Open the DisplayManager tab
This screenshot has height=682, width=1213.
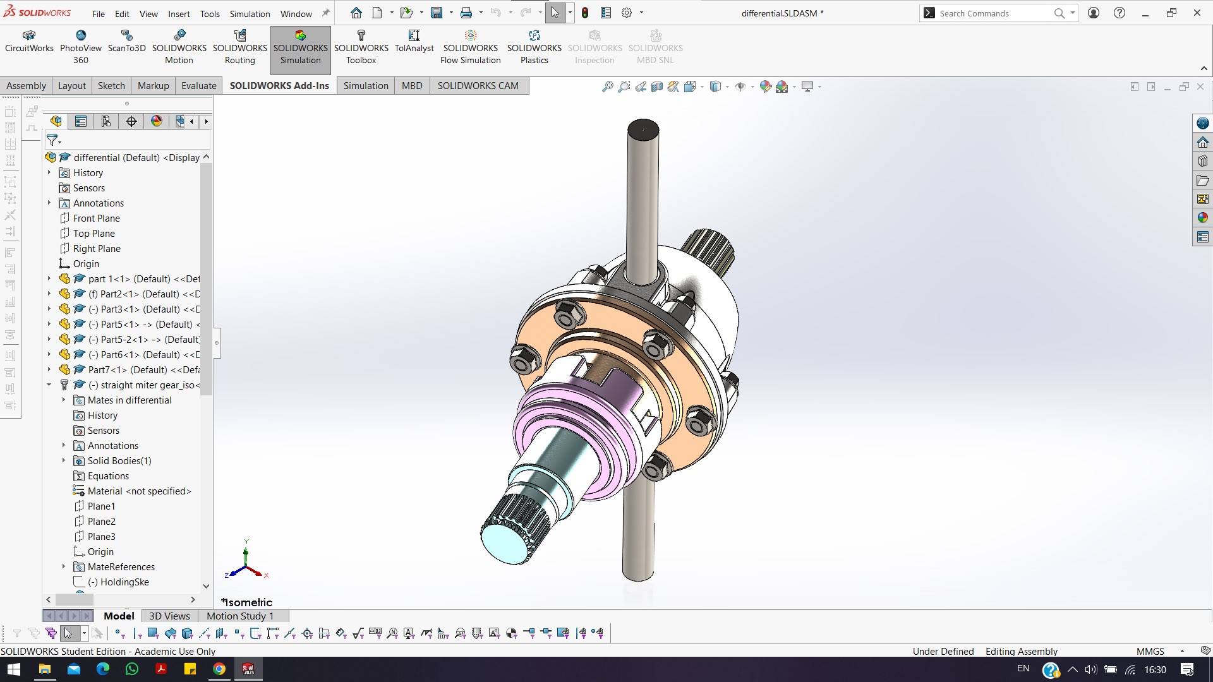tap(157, 121)
